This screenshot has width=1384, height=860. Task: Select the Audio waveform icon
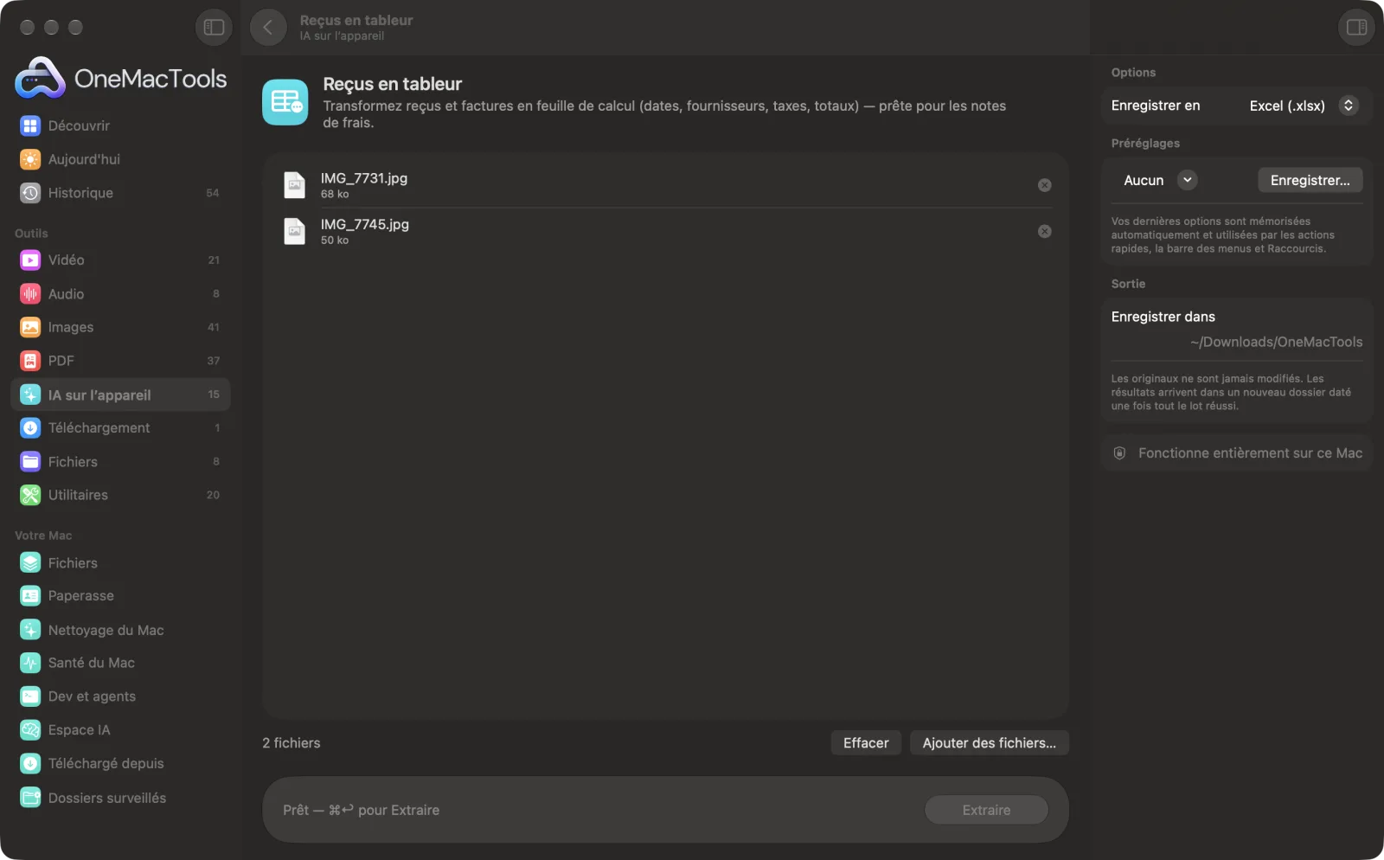click(30, 294)
